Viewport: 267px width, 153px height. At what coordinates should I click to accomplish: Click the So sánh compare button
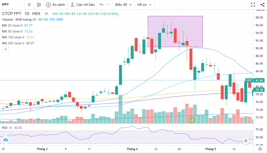(56, 5)
